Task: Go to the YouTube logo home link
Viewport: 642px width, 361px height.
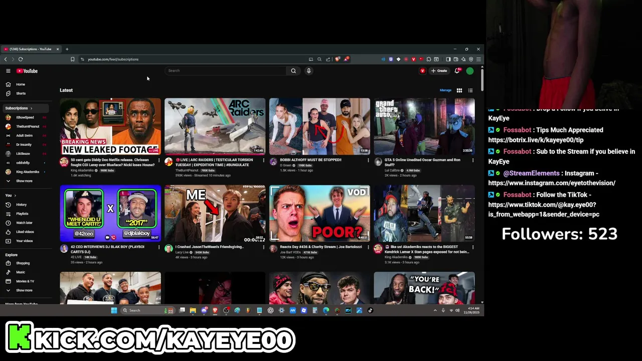Action: (x=27, y=71)
